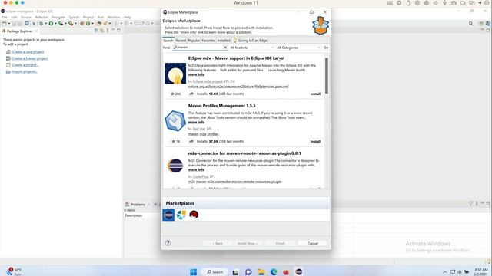Click the Collapse All icon in Package Explorer
492x276 pixels.
[97, 31]
